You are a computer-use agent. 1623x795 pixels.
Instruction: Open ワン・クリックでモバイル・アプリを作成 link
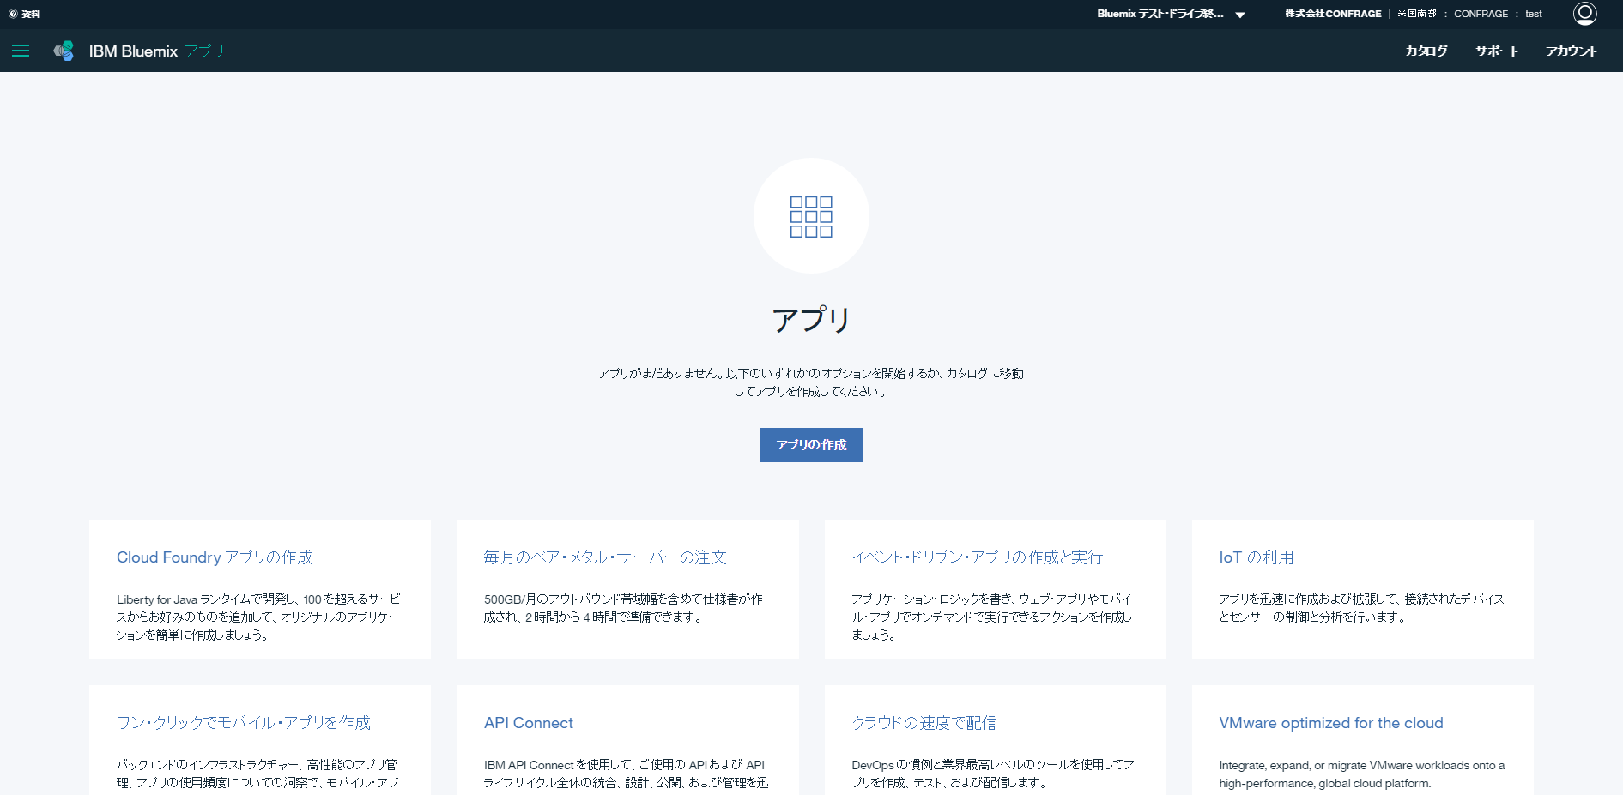pyautogui.click(x=244, y=723)
